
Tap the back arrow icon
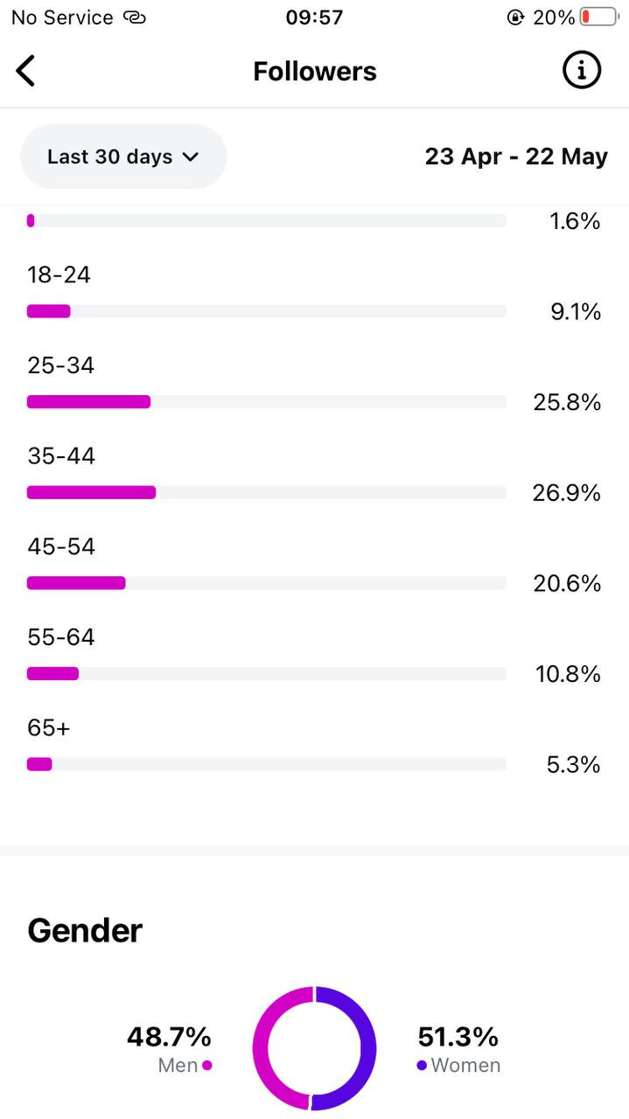26,71
